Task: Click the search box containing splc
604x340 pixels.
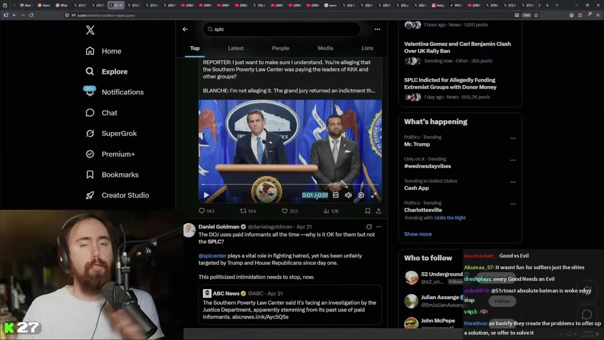Action: (x=282, y=29)
